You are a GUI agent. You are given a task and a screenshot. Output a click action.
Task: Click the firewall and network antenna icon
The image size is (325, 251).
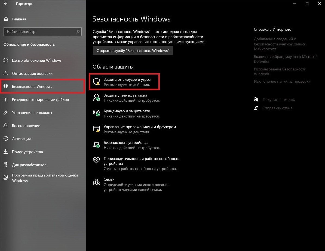pos(96,113)
